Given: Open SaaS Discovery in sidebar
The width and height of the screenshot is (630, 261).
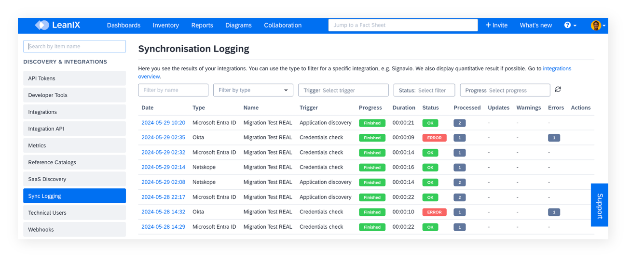Looking at the screenshot, I should (74, 179).
